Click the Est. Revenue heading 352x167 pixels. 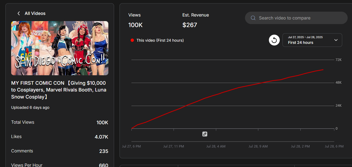(196, 15)
